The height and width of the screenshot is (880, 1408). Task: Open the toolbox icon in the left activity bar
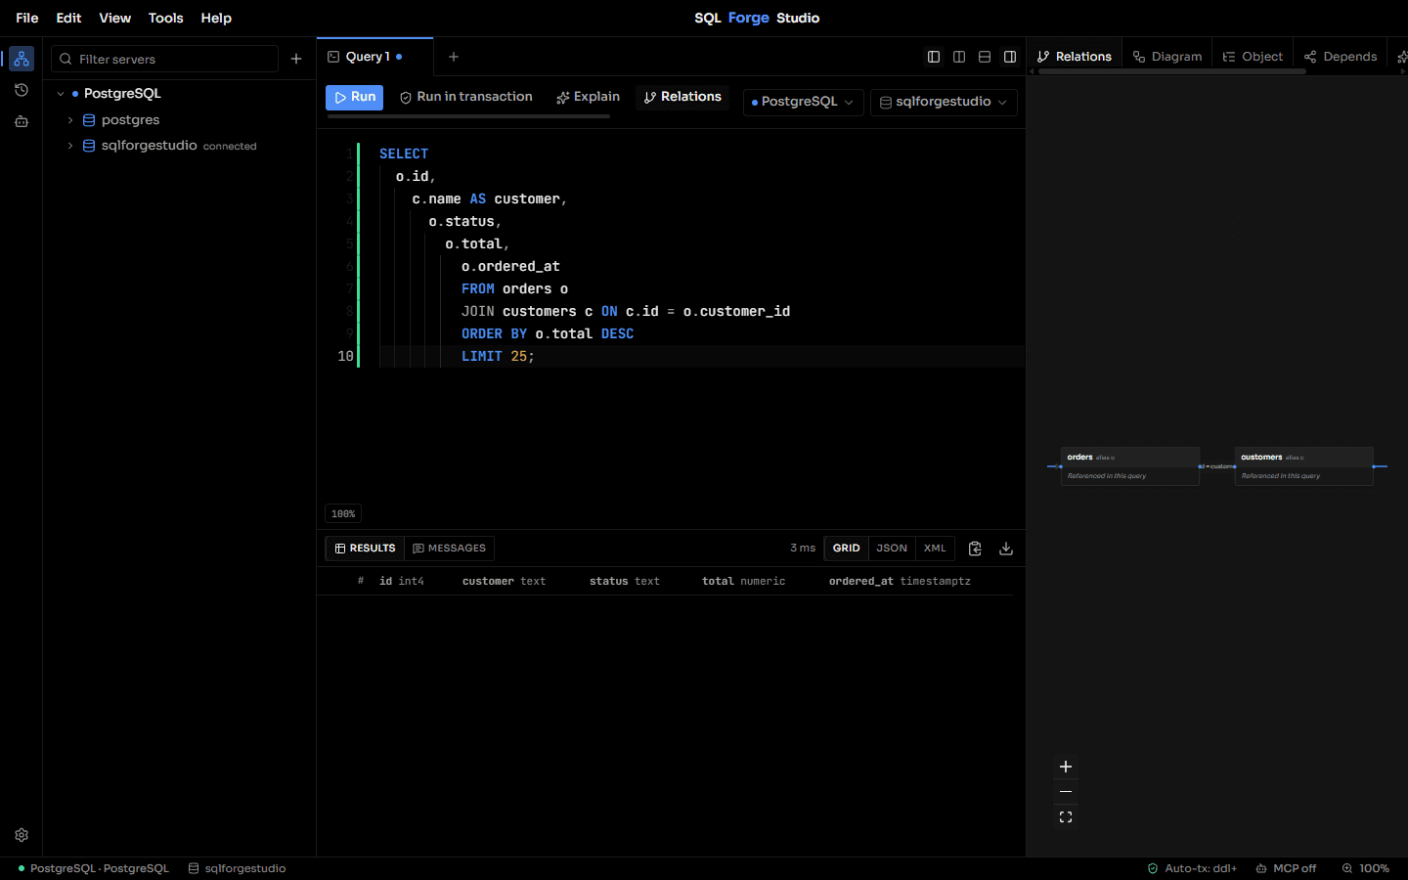(22, 121)
